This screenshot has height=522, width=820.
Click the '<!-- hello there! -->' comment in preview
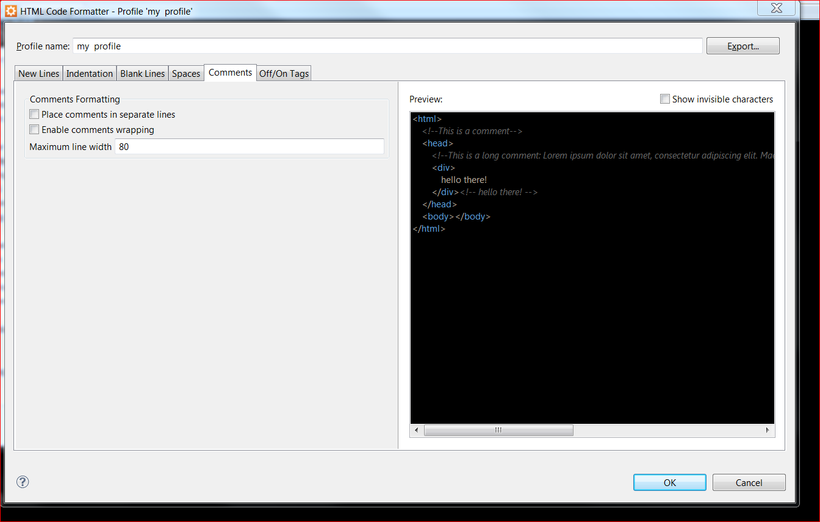[498, 192]
